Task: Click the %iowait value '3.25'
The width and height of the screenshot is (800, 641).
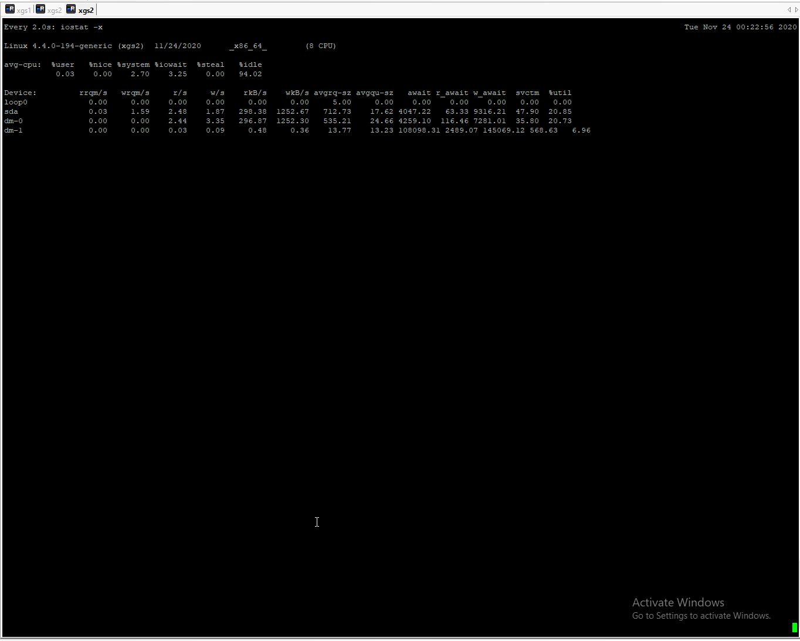Action: [178, 74]
